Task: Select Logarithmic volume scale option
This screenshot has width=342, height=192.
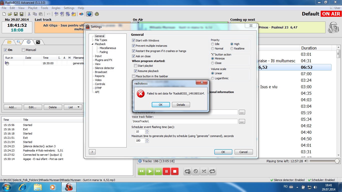Action: coord(213,78)
